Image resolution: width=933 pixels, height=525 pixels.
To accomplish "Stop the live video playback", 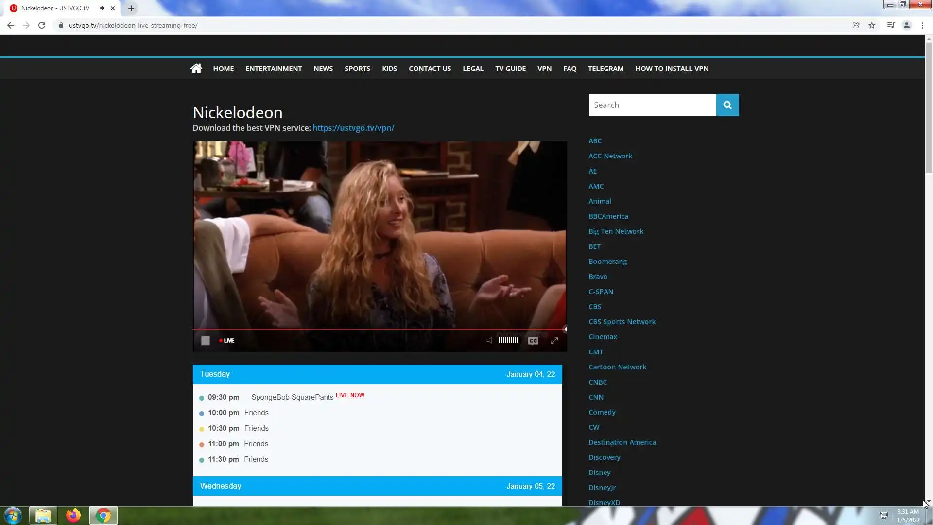I will [x=206, y=341].
